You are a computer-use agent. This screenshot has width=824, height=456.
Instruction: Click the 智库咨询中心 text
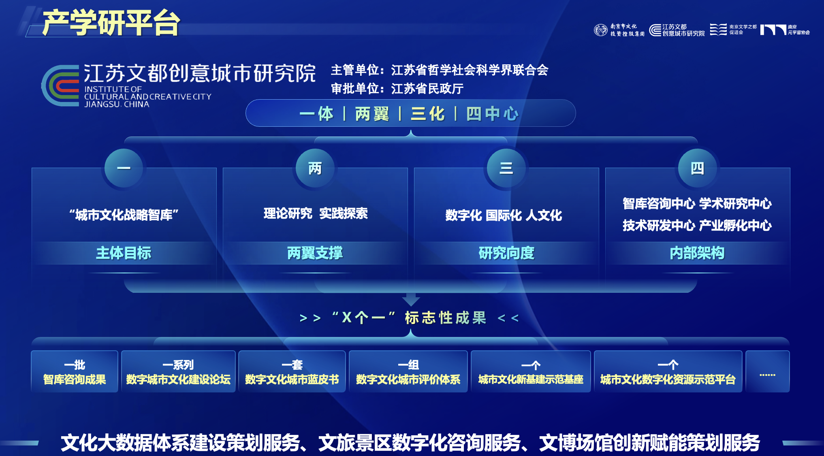[659, 203]
